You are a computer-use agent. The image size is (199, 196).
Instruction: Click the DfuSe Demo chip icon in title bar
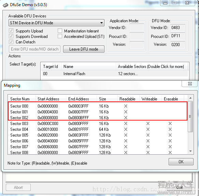(x=5, y=5)
